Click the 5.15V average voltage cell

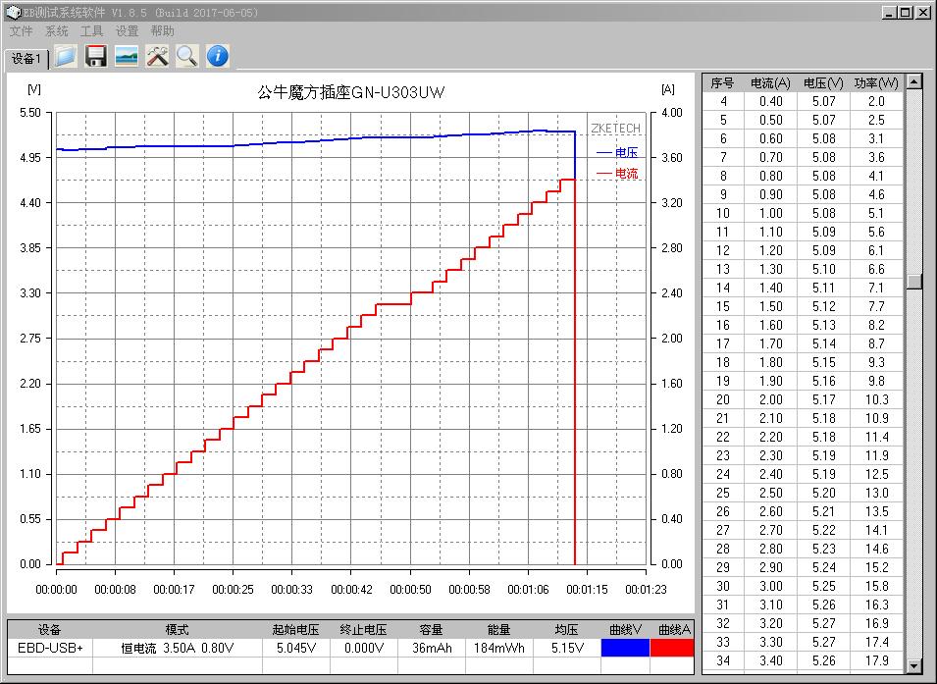coord(566,648)
